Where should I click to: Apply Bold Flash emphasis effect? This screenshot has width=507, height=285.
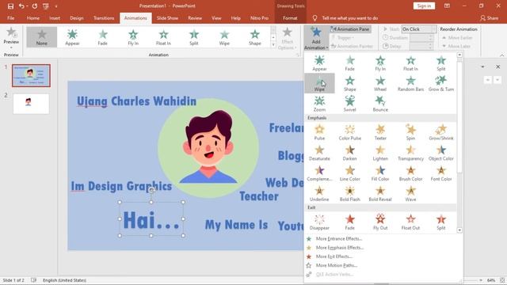(x=350, y=193)
